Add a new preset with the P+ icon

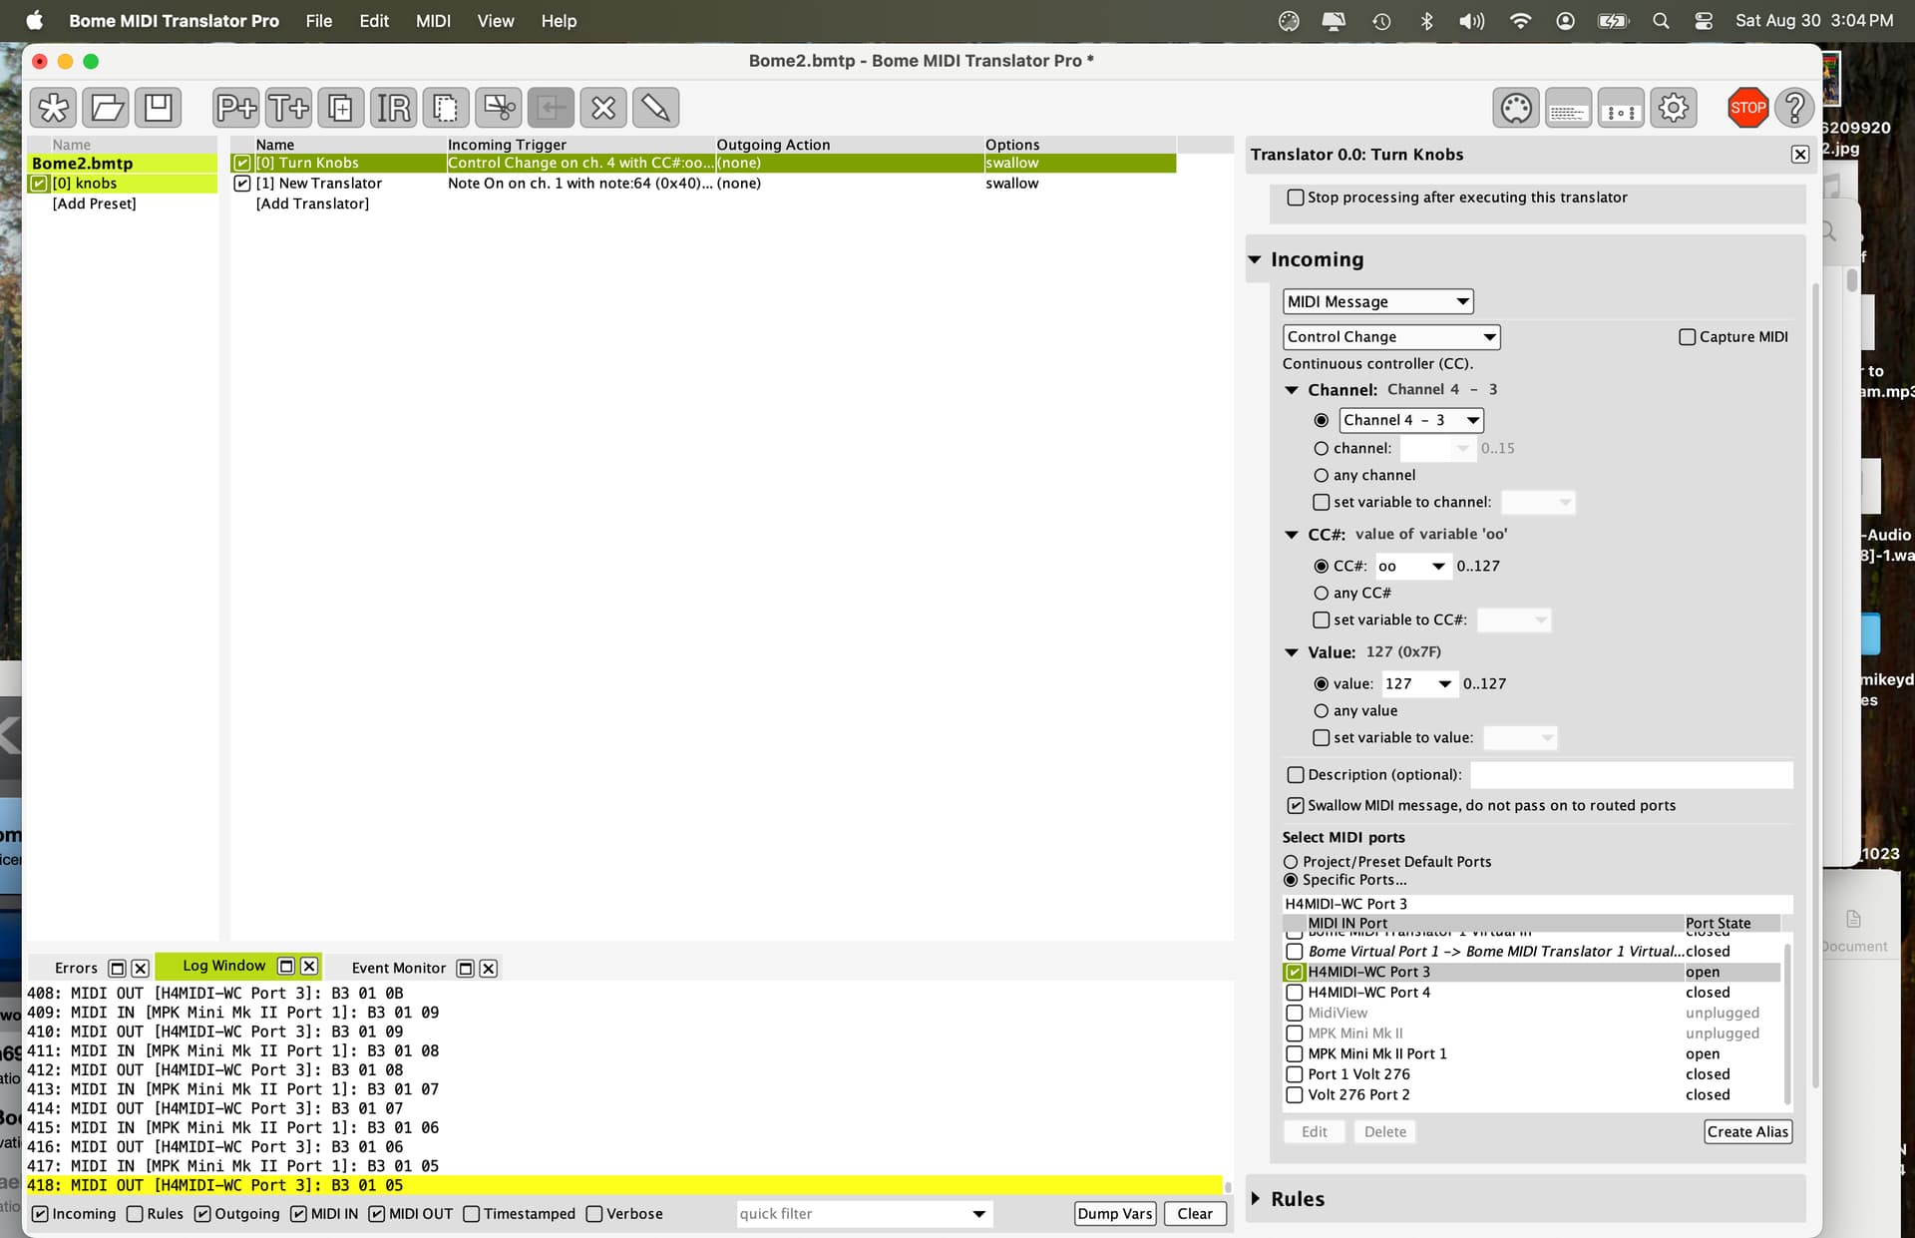[x=236, y=108]
